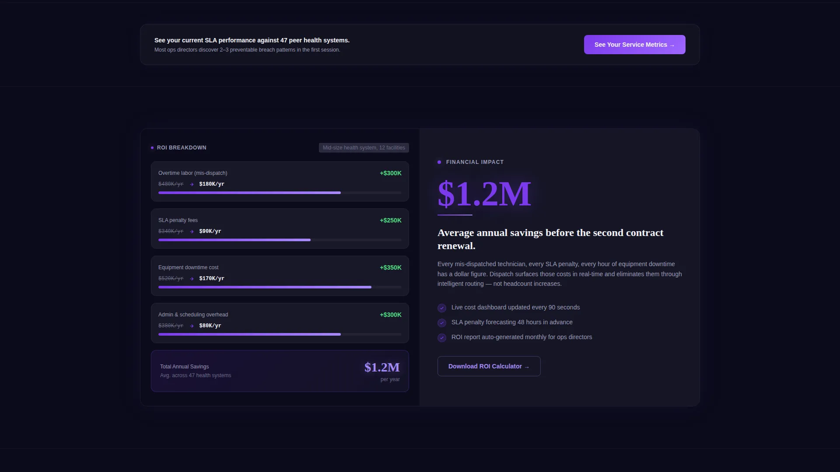Click the struck-through $520K/yr figure
Screen dimensions: 840x472
click(171, 278)
